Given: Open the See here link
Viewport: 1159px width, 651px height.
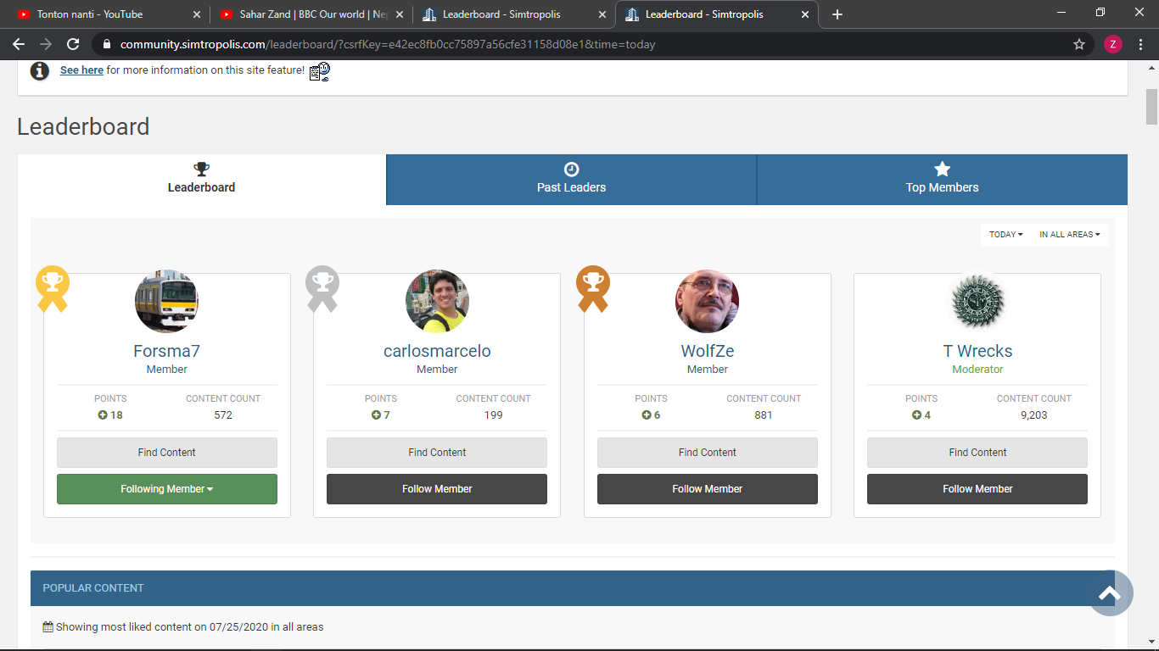Looking at the screenshot, I should pyautogui.click(x=81, y=70).
